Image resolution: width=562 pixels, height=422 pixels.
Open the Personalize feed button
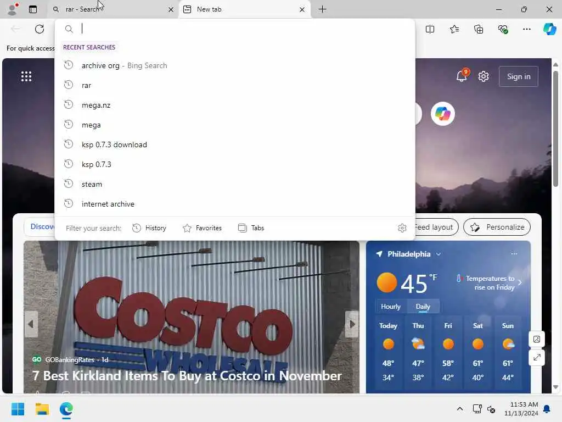[497, 227]
